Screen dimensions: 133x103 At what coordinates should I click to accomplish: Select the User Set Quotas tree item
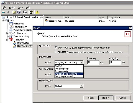25,46
